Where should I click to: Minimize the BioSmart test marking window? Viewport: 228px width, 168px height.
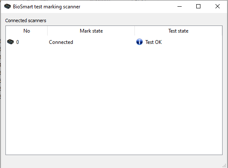point(180,6)
